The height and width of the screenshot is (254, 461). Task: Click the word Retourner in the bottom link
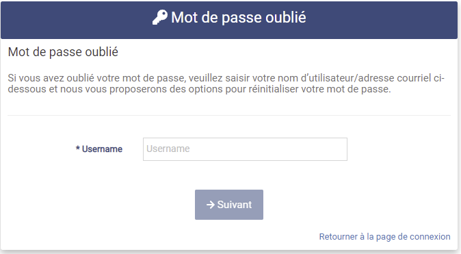pyautogui.click(x=339, y=237)
